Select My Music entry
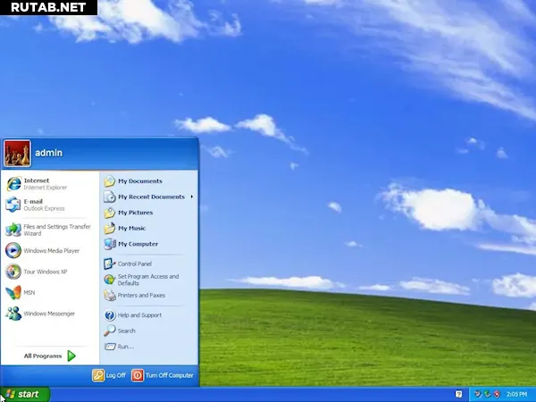 (x=131, y=229)
